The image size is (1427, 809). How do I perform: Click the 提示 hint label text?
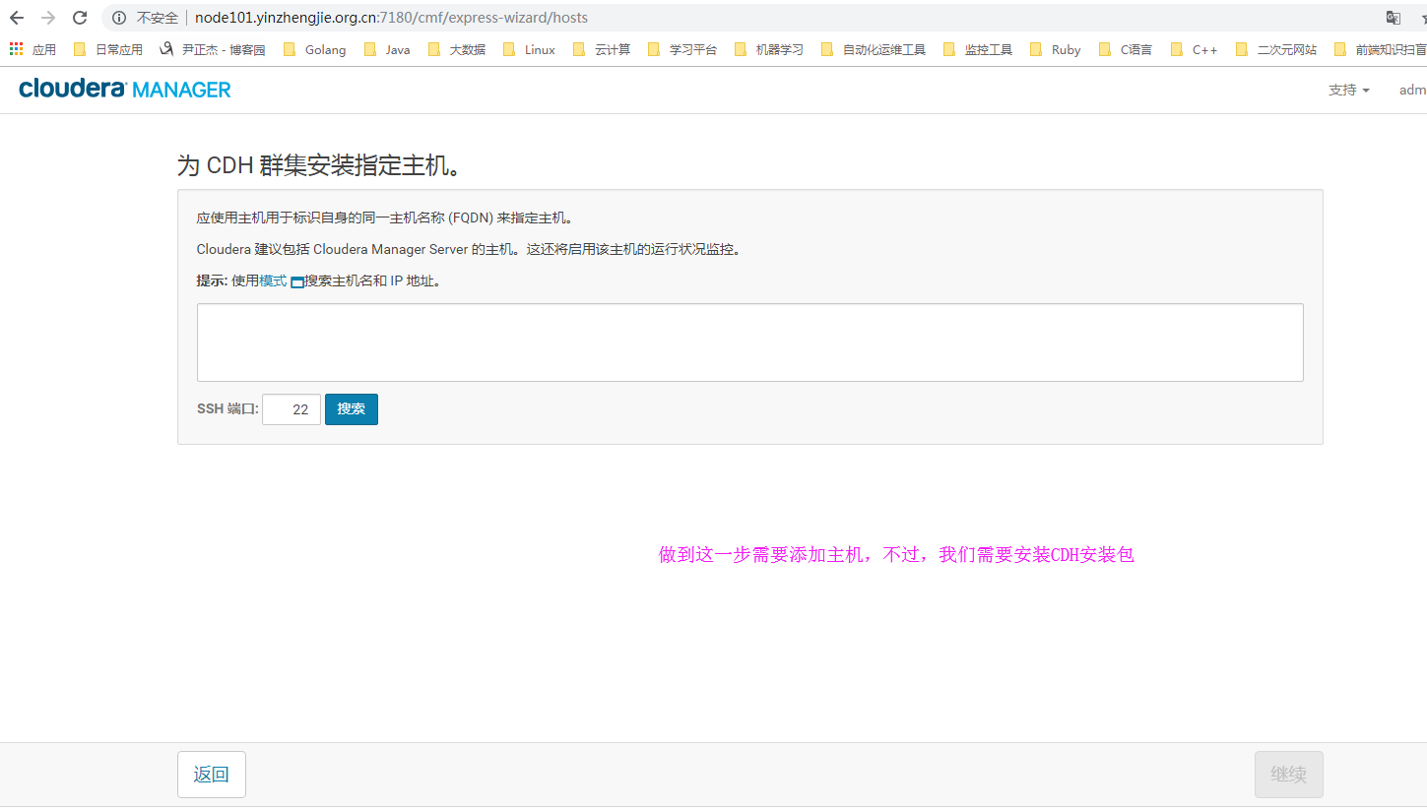[x=212, y=281]
